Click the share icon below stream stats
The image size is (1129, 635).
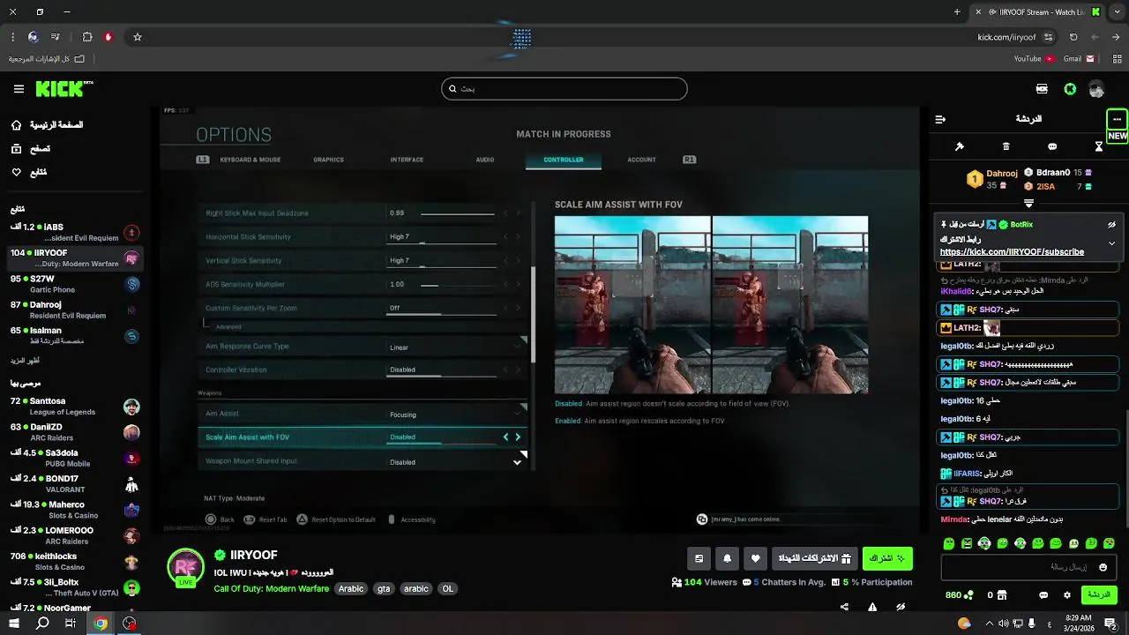click(844, 607)
